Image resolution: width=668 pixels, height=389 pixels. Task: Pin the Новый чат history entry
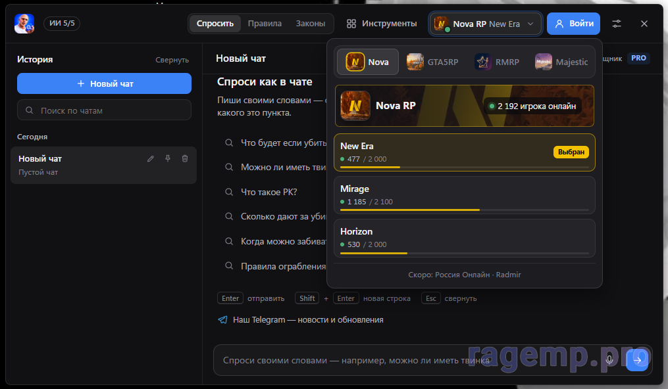[168, 158]
